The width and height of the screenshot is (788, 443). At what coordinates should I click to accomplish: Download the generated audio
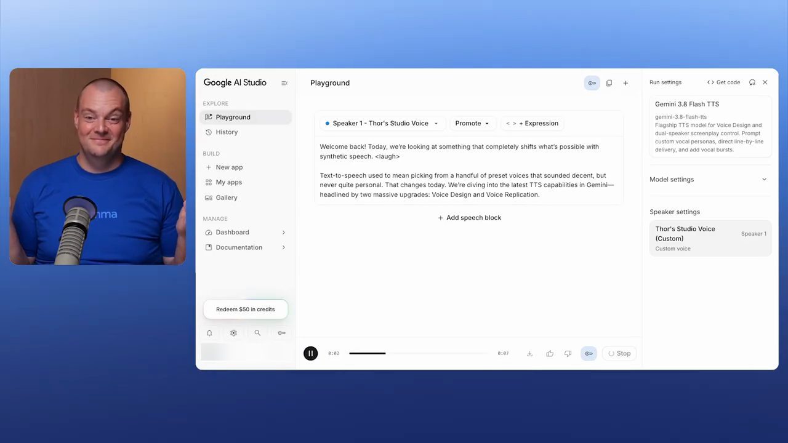[x=529, y=354]
